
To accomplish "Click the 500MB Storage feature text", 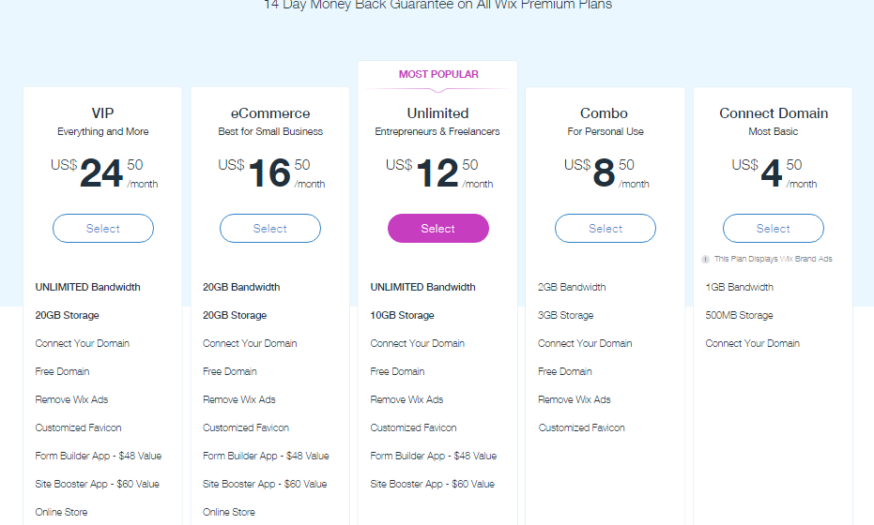I will (739, 315).
